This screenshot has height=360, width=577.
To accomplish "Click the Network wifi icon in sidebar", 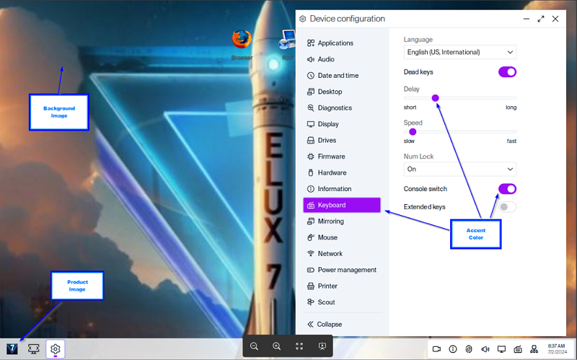I will (x=311, y=254).
